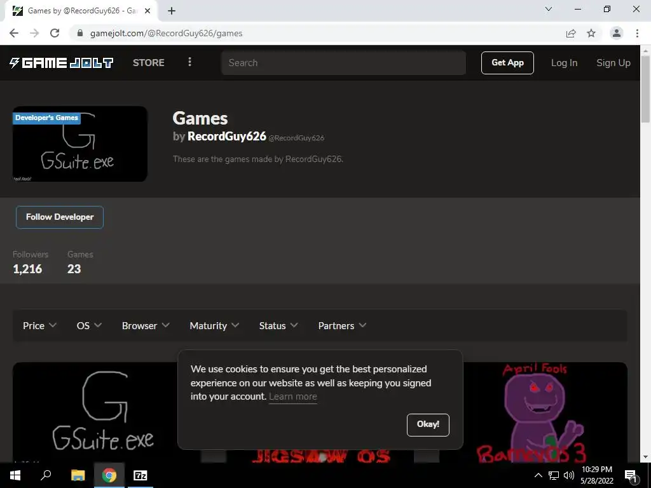This screenshot has width=651, height=488.
Task: Click Followers count 1,216
Action: pyautogui.click(x=27, y=269)
